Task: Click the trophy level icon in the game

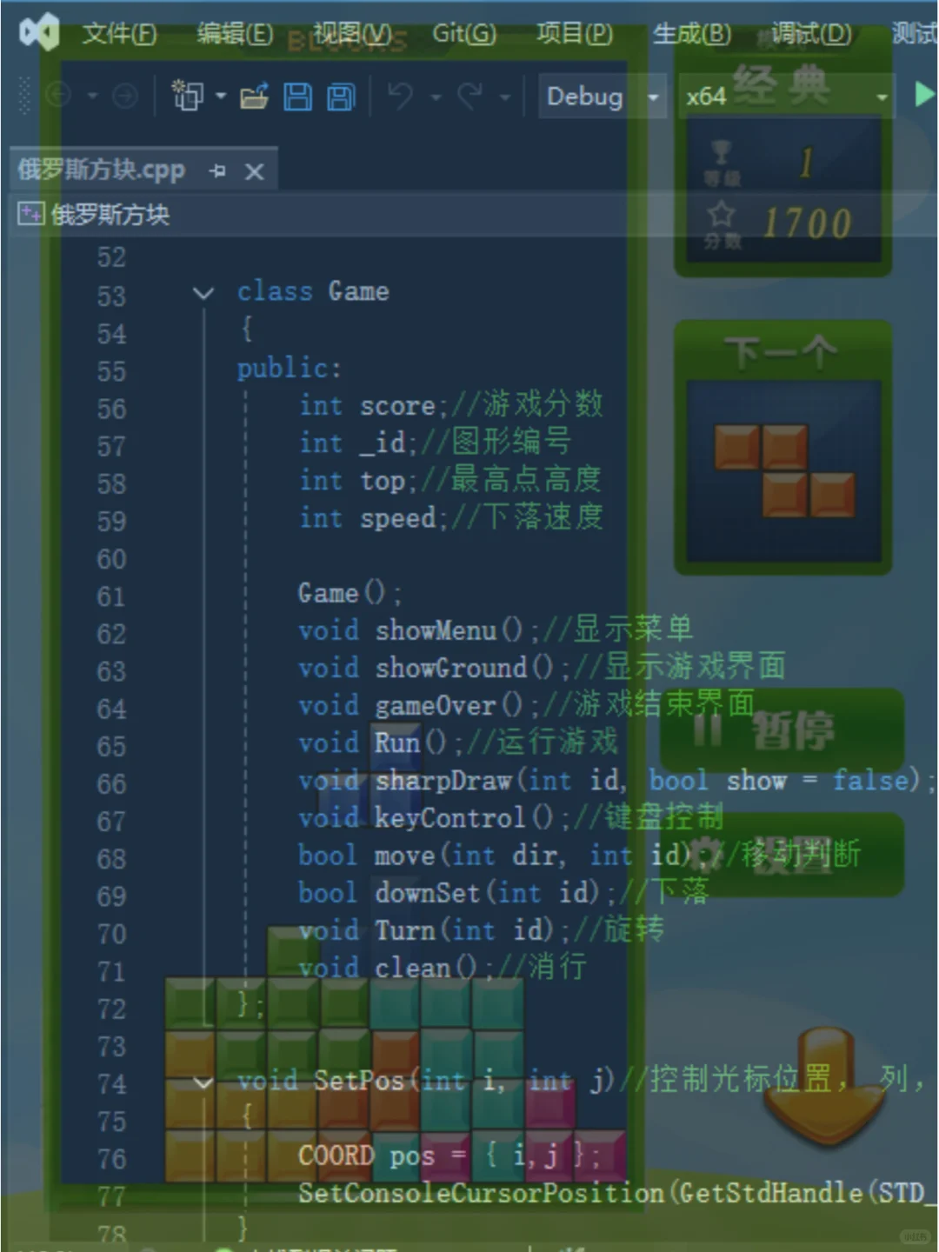Action: 721,153
